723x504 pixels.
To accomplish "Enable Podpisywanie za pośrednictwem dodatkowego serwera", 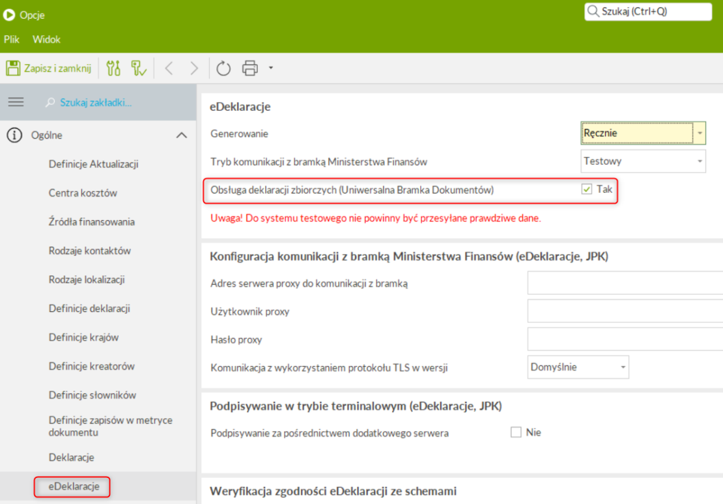I will pos(517,432).
